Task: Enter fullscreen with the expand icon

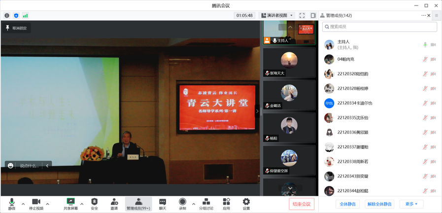Action: pyautogui.click(x=302, y=16)
